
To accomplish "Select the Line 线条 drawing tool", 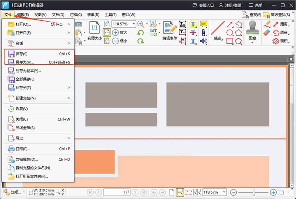I will point(218,30).
